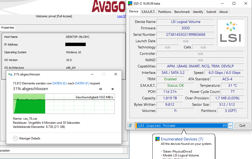Screen dimensions: 252x159
Task: Click the Bytes Written value 9.812
Action: [170, 104]
